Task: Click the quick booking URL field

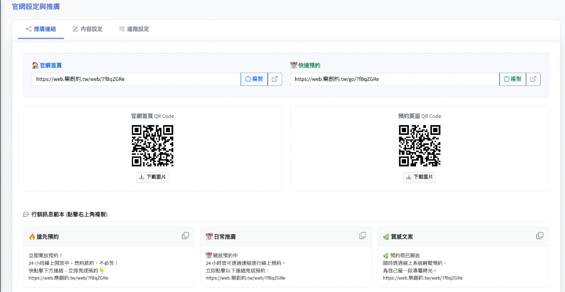Action: coord(395,79)
